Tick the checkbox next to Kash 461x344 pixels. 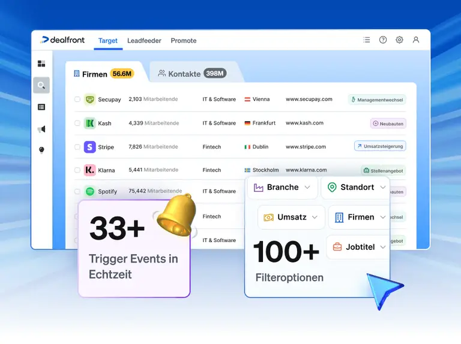click(77, 123)
